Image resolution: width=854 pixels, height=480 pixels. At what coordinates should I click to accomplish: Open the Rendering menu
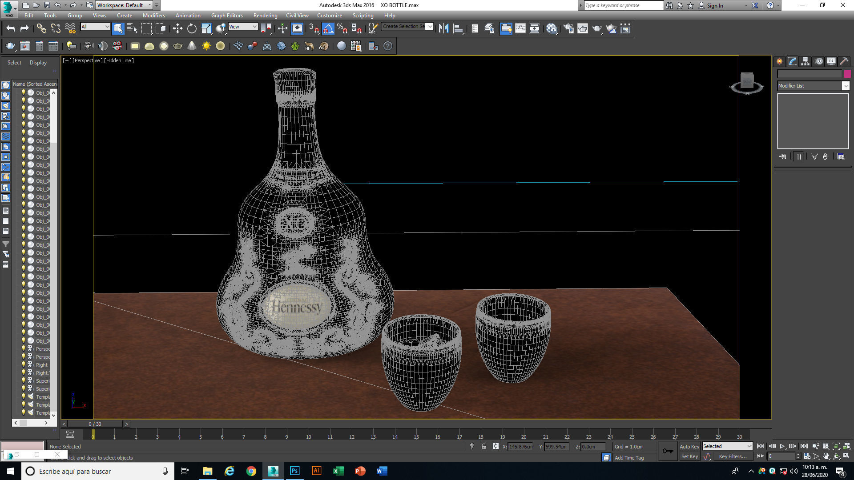(265, 16)
